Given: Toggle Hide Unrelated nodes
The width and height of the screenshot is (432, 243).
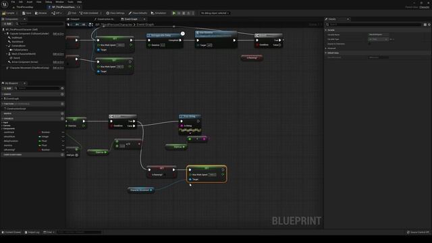Looking at the screenshot, I should point(88,13).
